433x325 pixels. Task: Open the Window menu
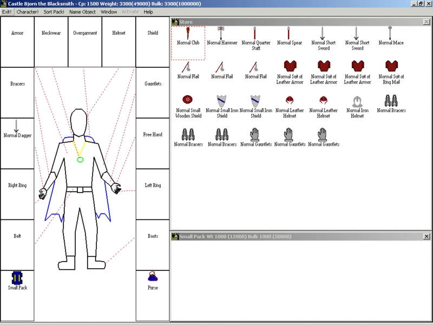pyautogui.click(x=109, y=11)
